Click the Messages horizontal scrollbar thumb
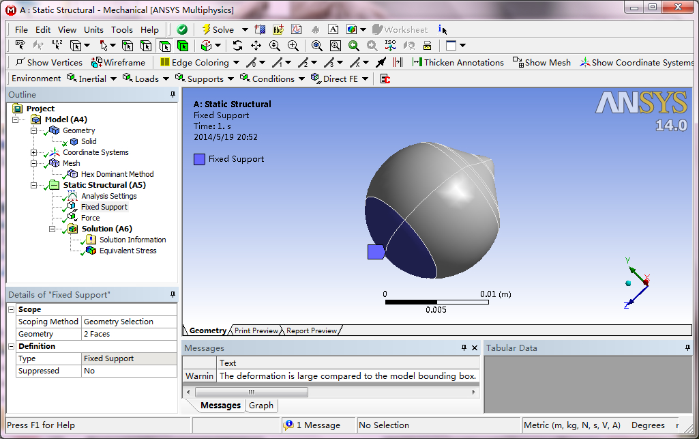 click(x=252, y=392)
